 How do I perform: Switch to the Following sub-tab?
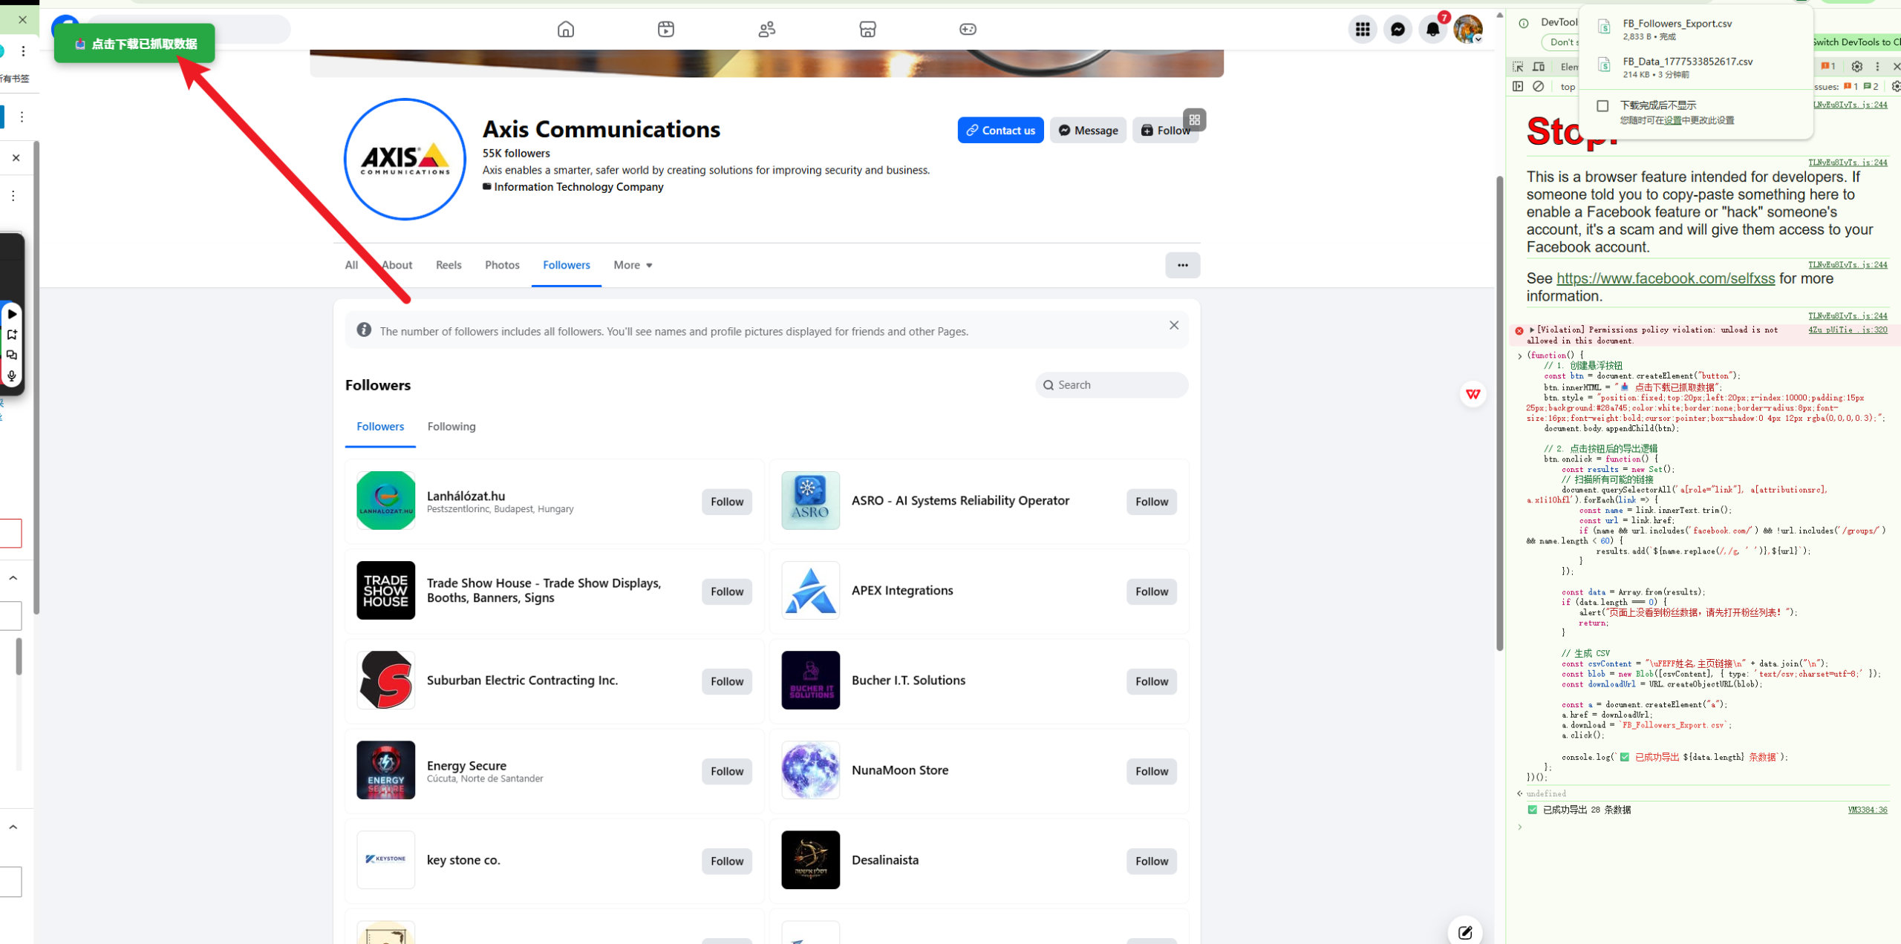[451, 427]
